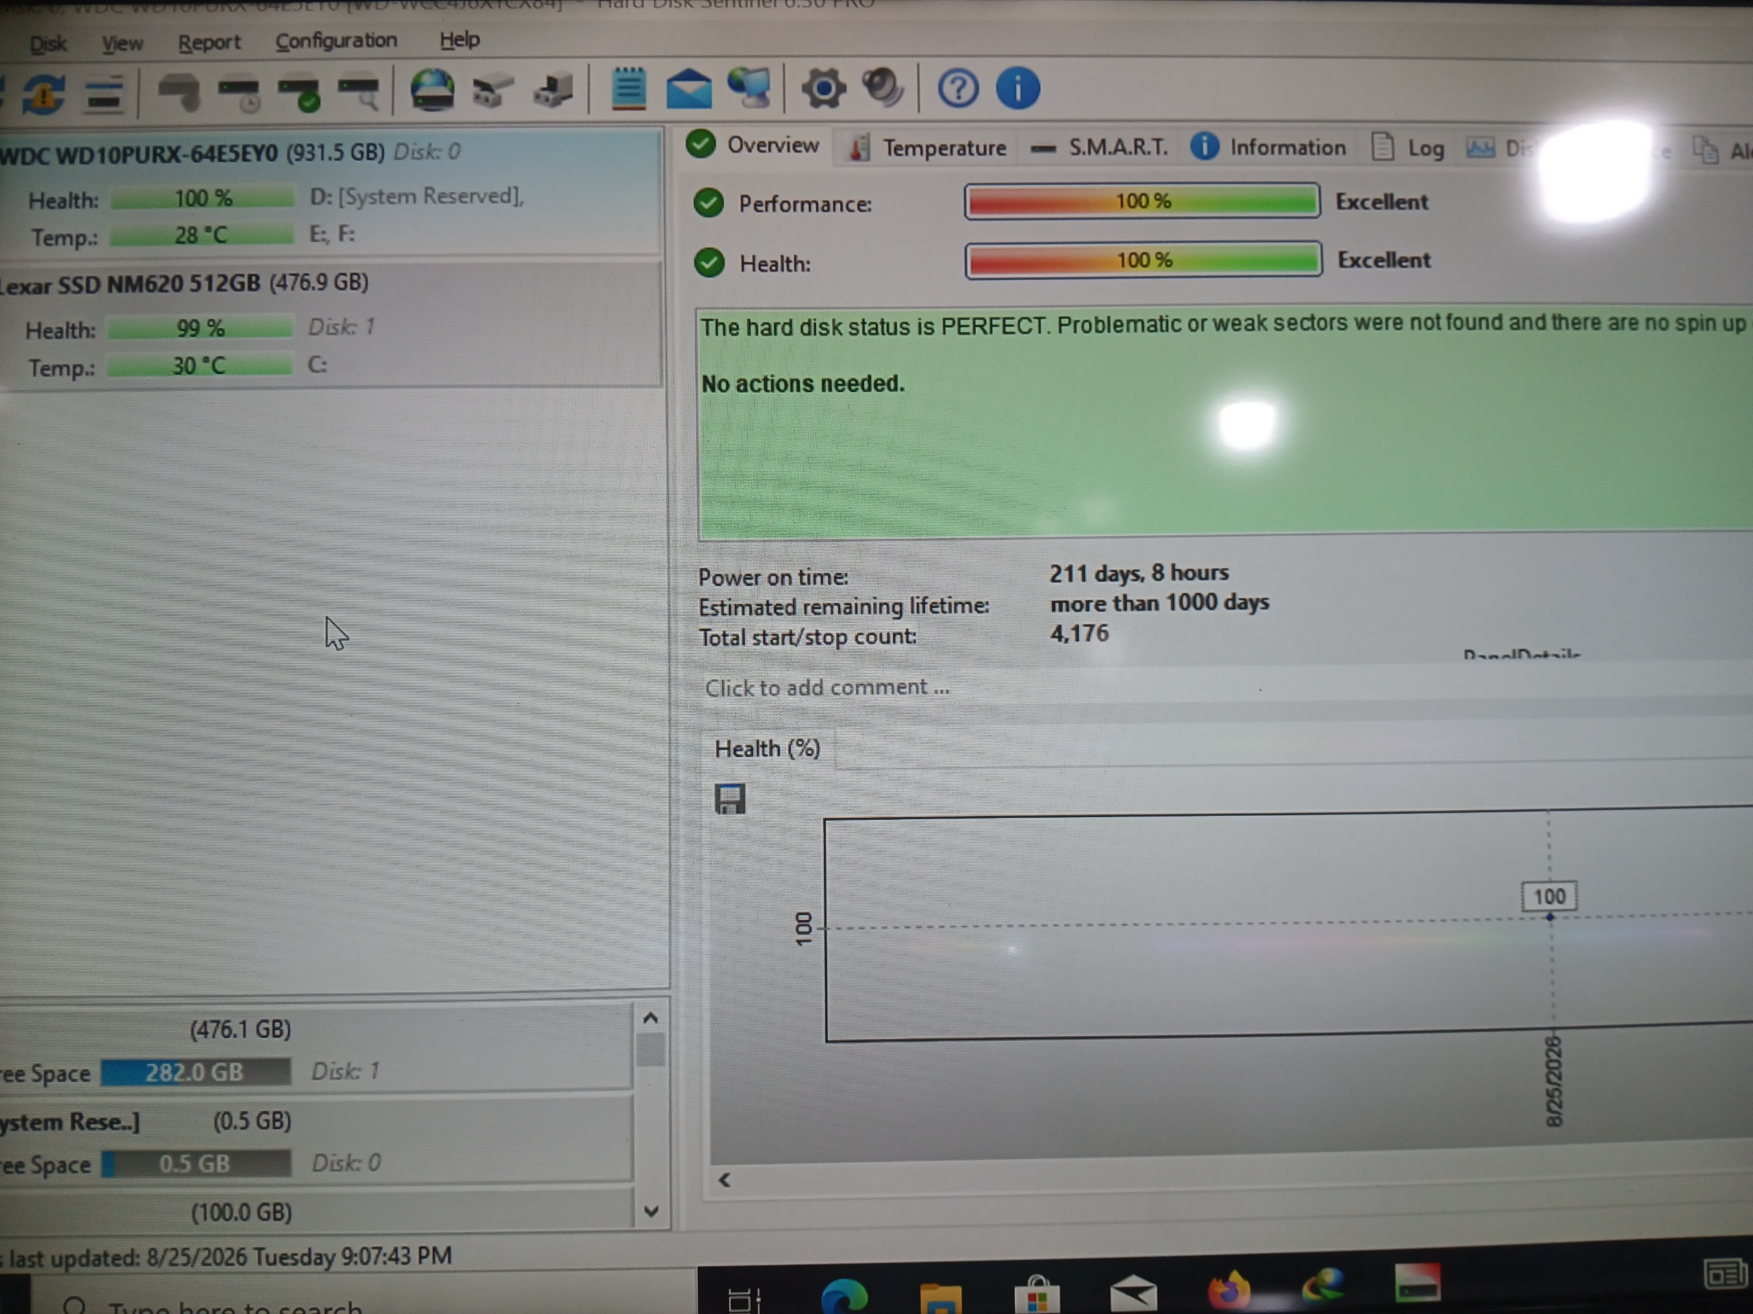Screen dimensions: 1753x1314
Task: Click the last updated status bar text
Action: tap(227, 1257)
